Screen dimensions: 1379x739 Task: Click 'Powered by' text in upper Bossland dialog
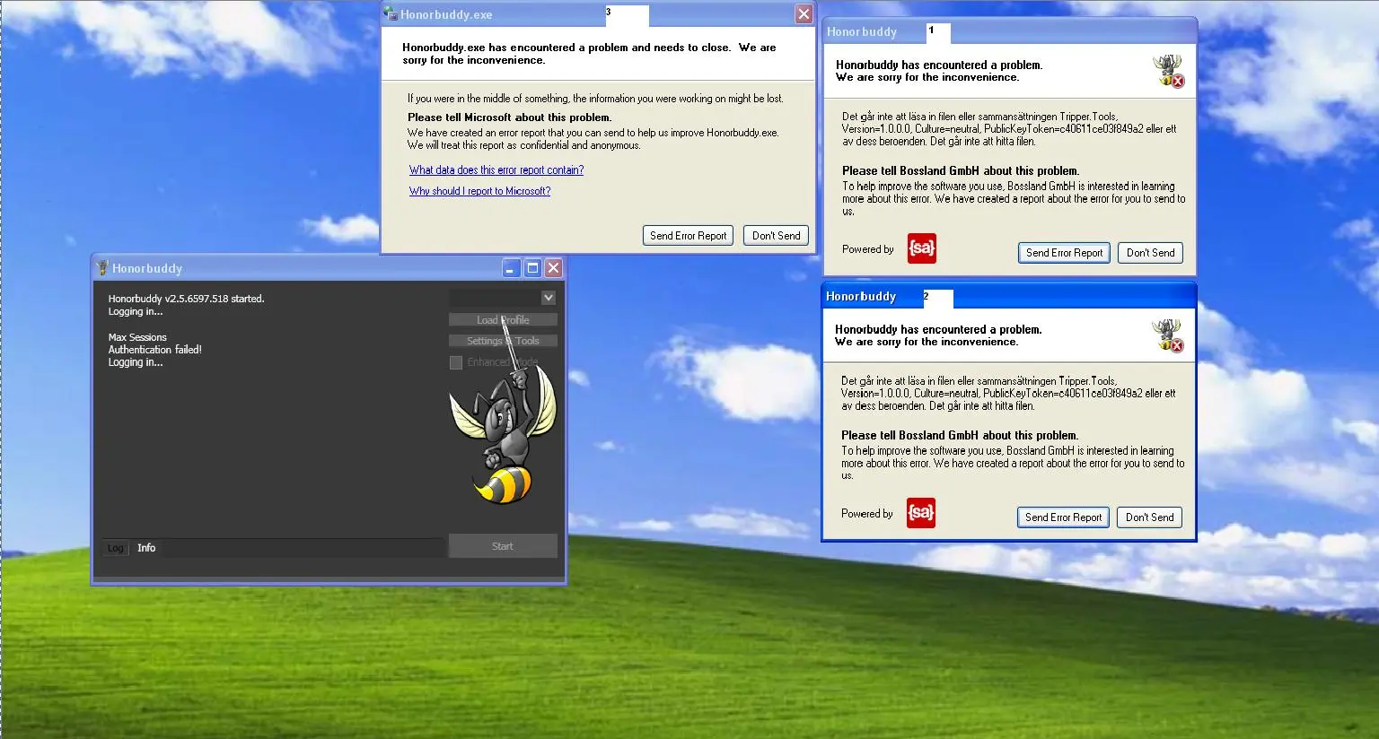[868, 249]
